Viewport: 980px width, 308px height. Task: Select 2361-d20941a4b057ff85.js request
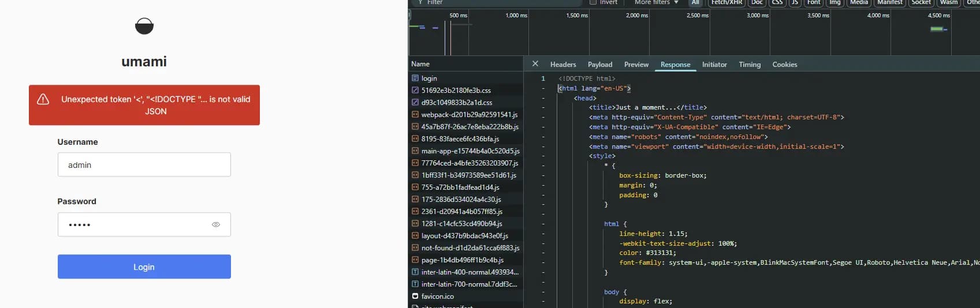point(465,211)
